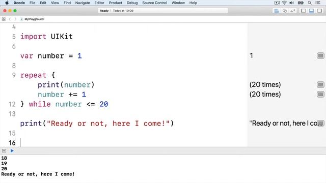326x183 pixels.
Task: Open the Apple menu
Action: point(7,3)
